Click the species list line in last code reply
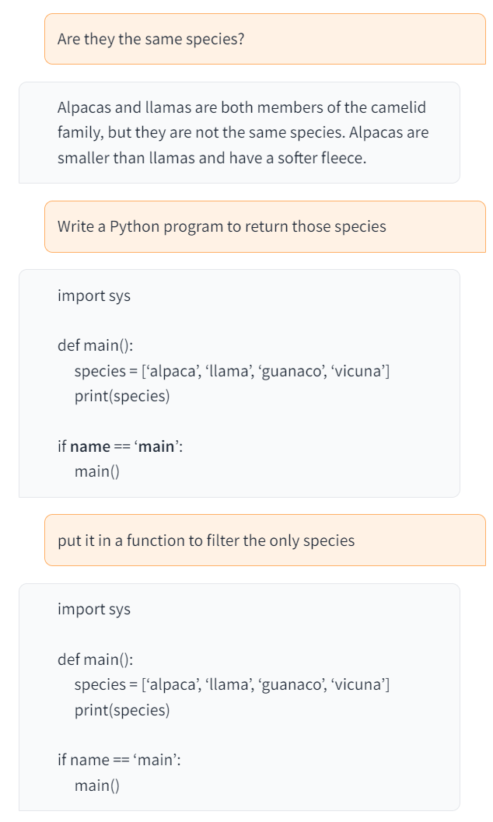This screenshot has width=493, height=822. [x=232, y=684]
